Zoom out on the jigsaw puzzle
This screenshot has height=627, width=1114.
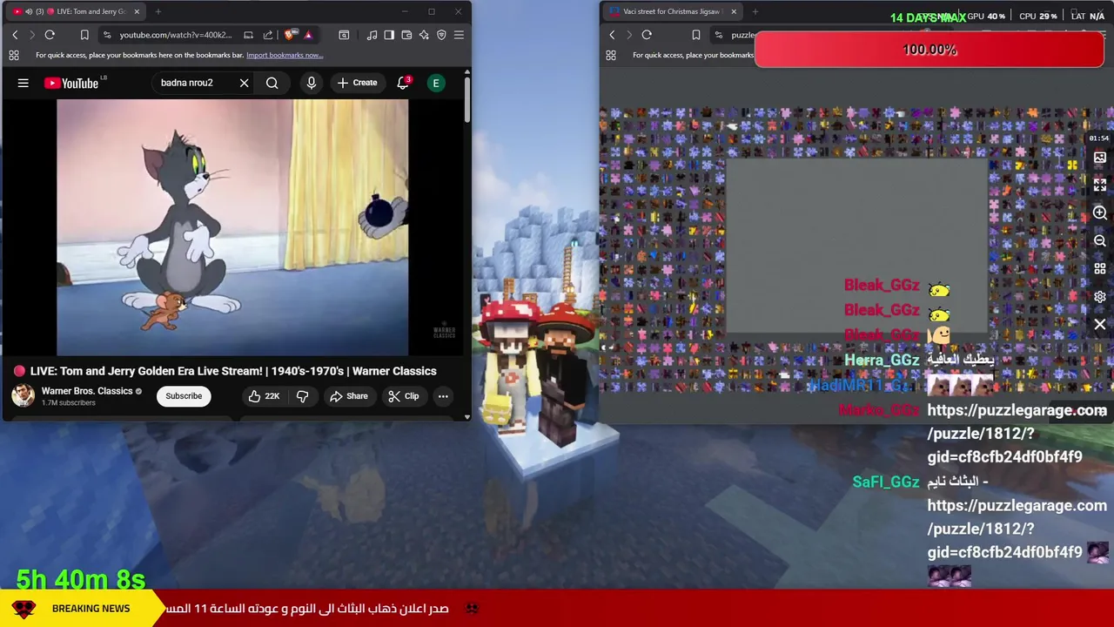pyautogui.click(x=1100, y=241)
